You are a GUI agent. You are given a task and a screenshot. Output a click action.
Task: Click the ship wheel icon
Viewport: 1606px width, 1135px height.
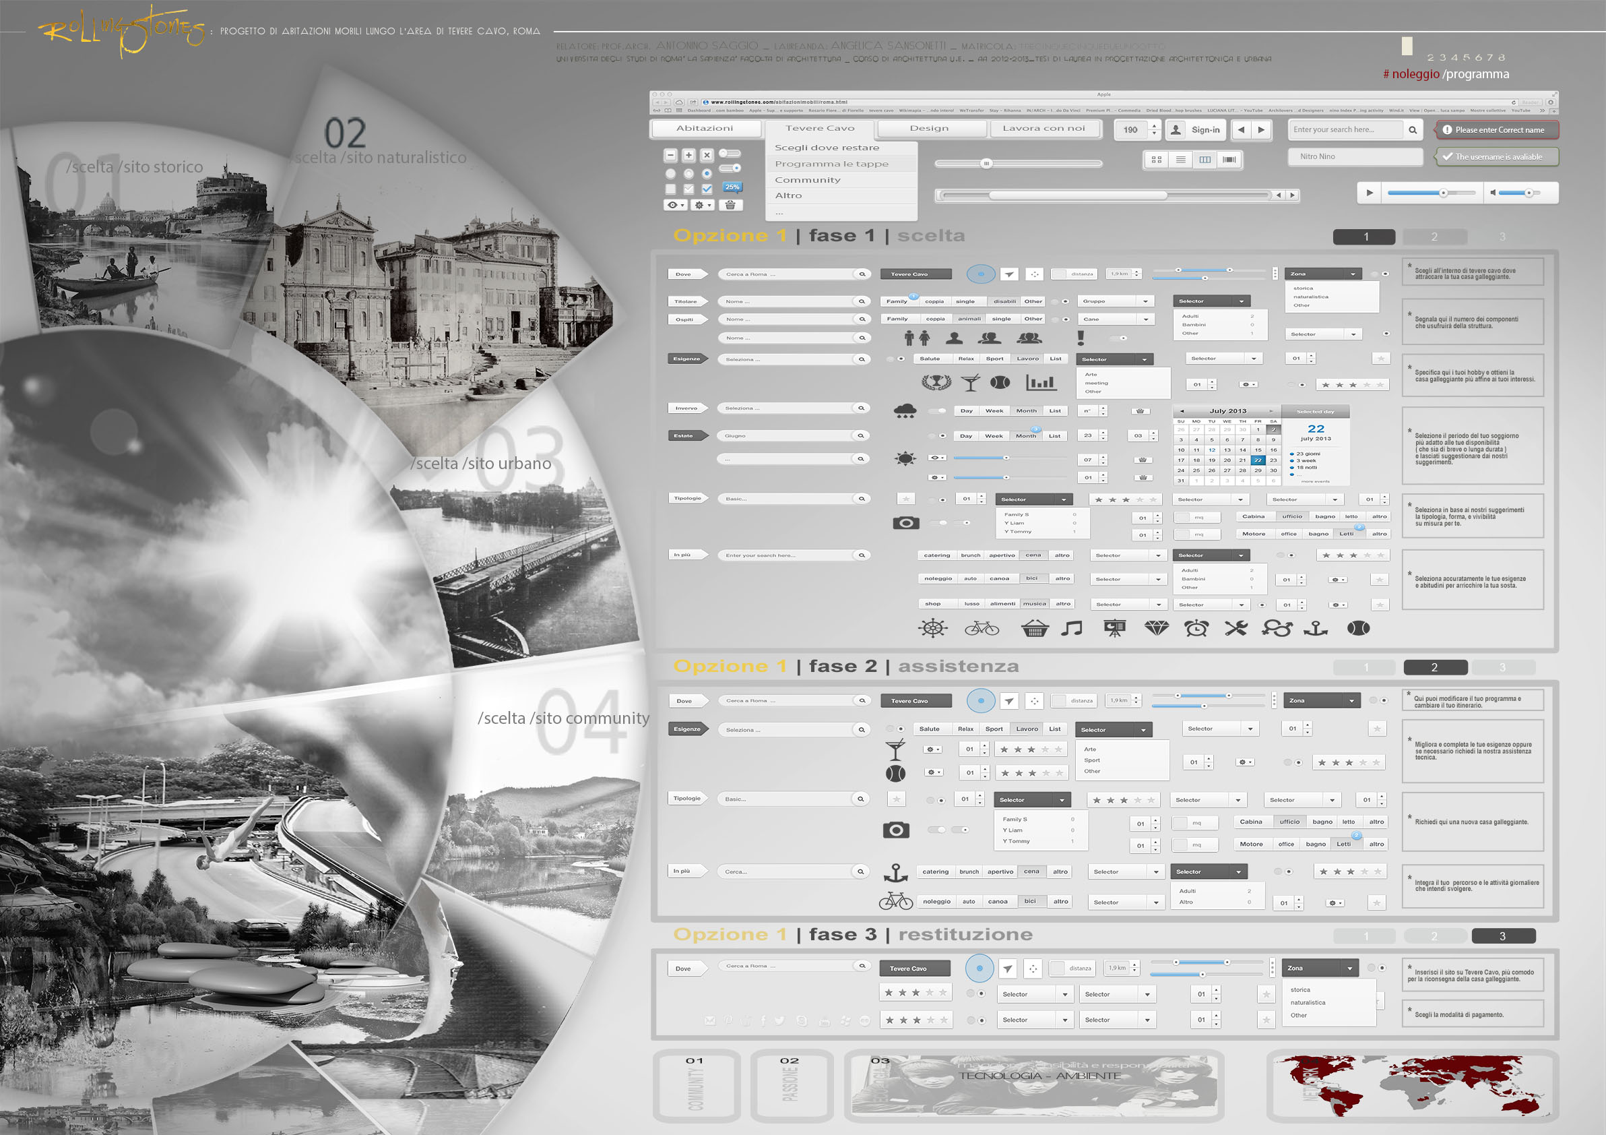[x=932, y=627]
